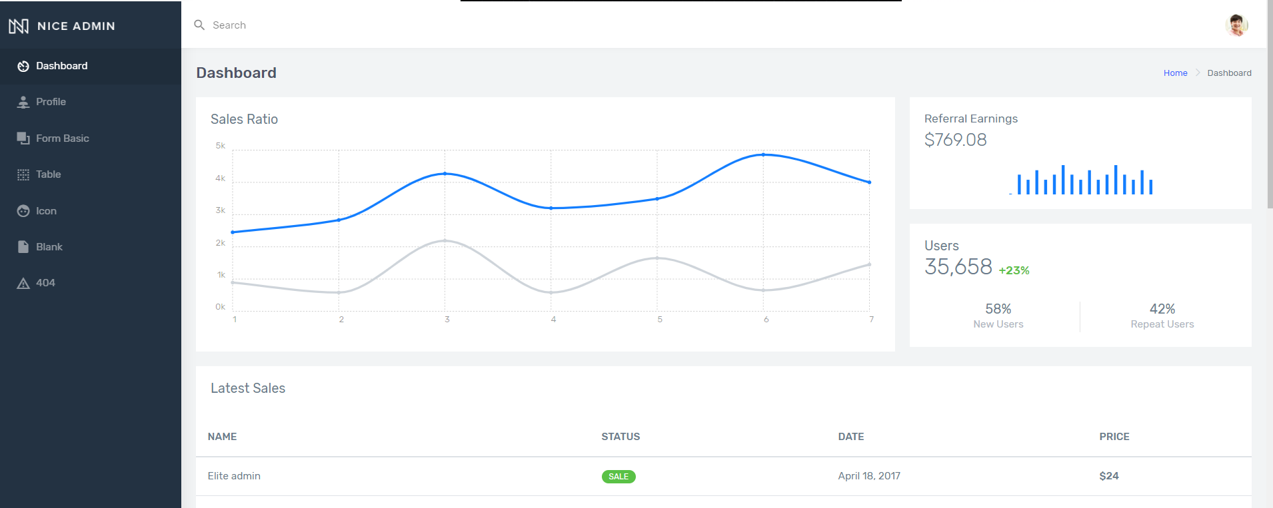Click the search magnifier icon
This screenshot has height=508, width=1273.
[199, 25]
